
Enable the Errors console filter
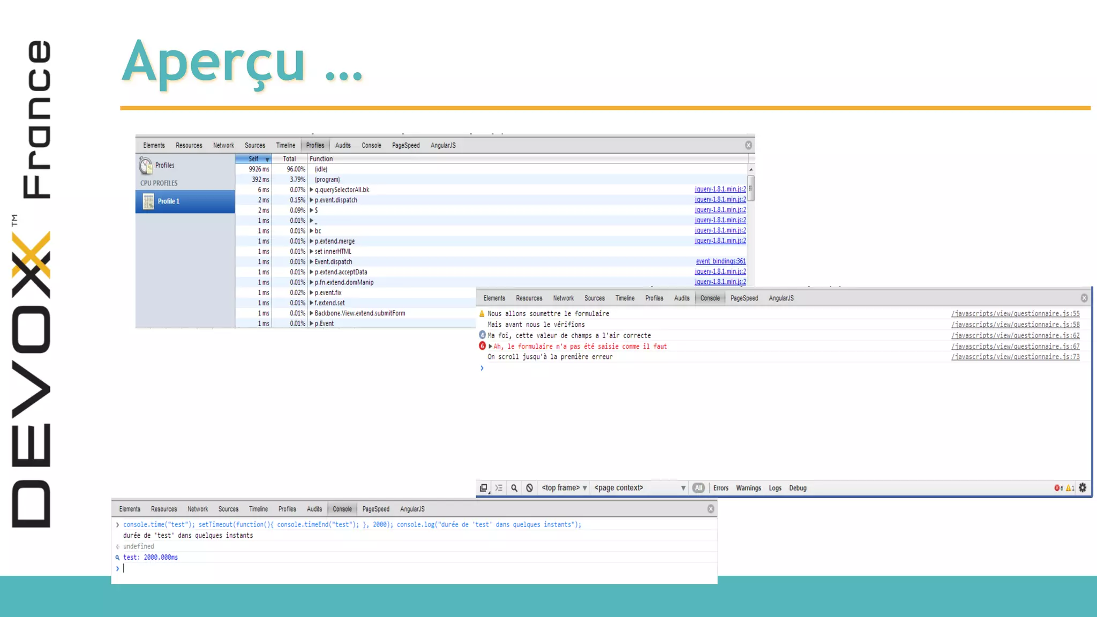[720, 488]
